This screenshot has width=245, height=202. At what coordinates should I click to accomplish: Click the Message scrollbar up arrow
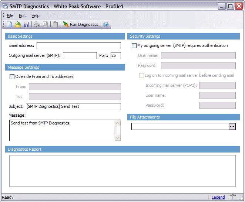click(x=117, y=123)
